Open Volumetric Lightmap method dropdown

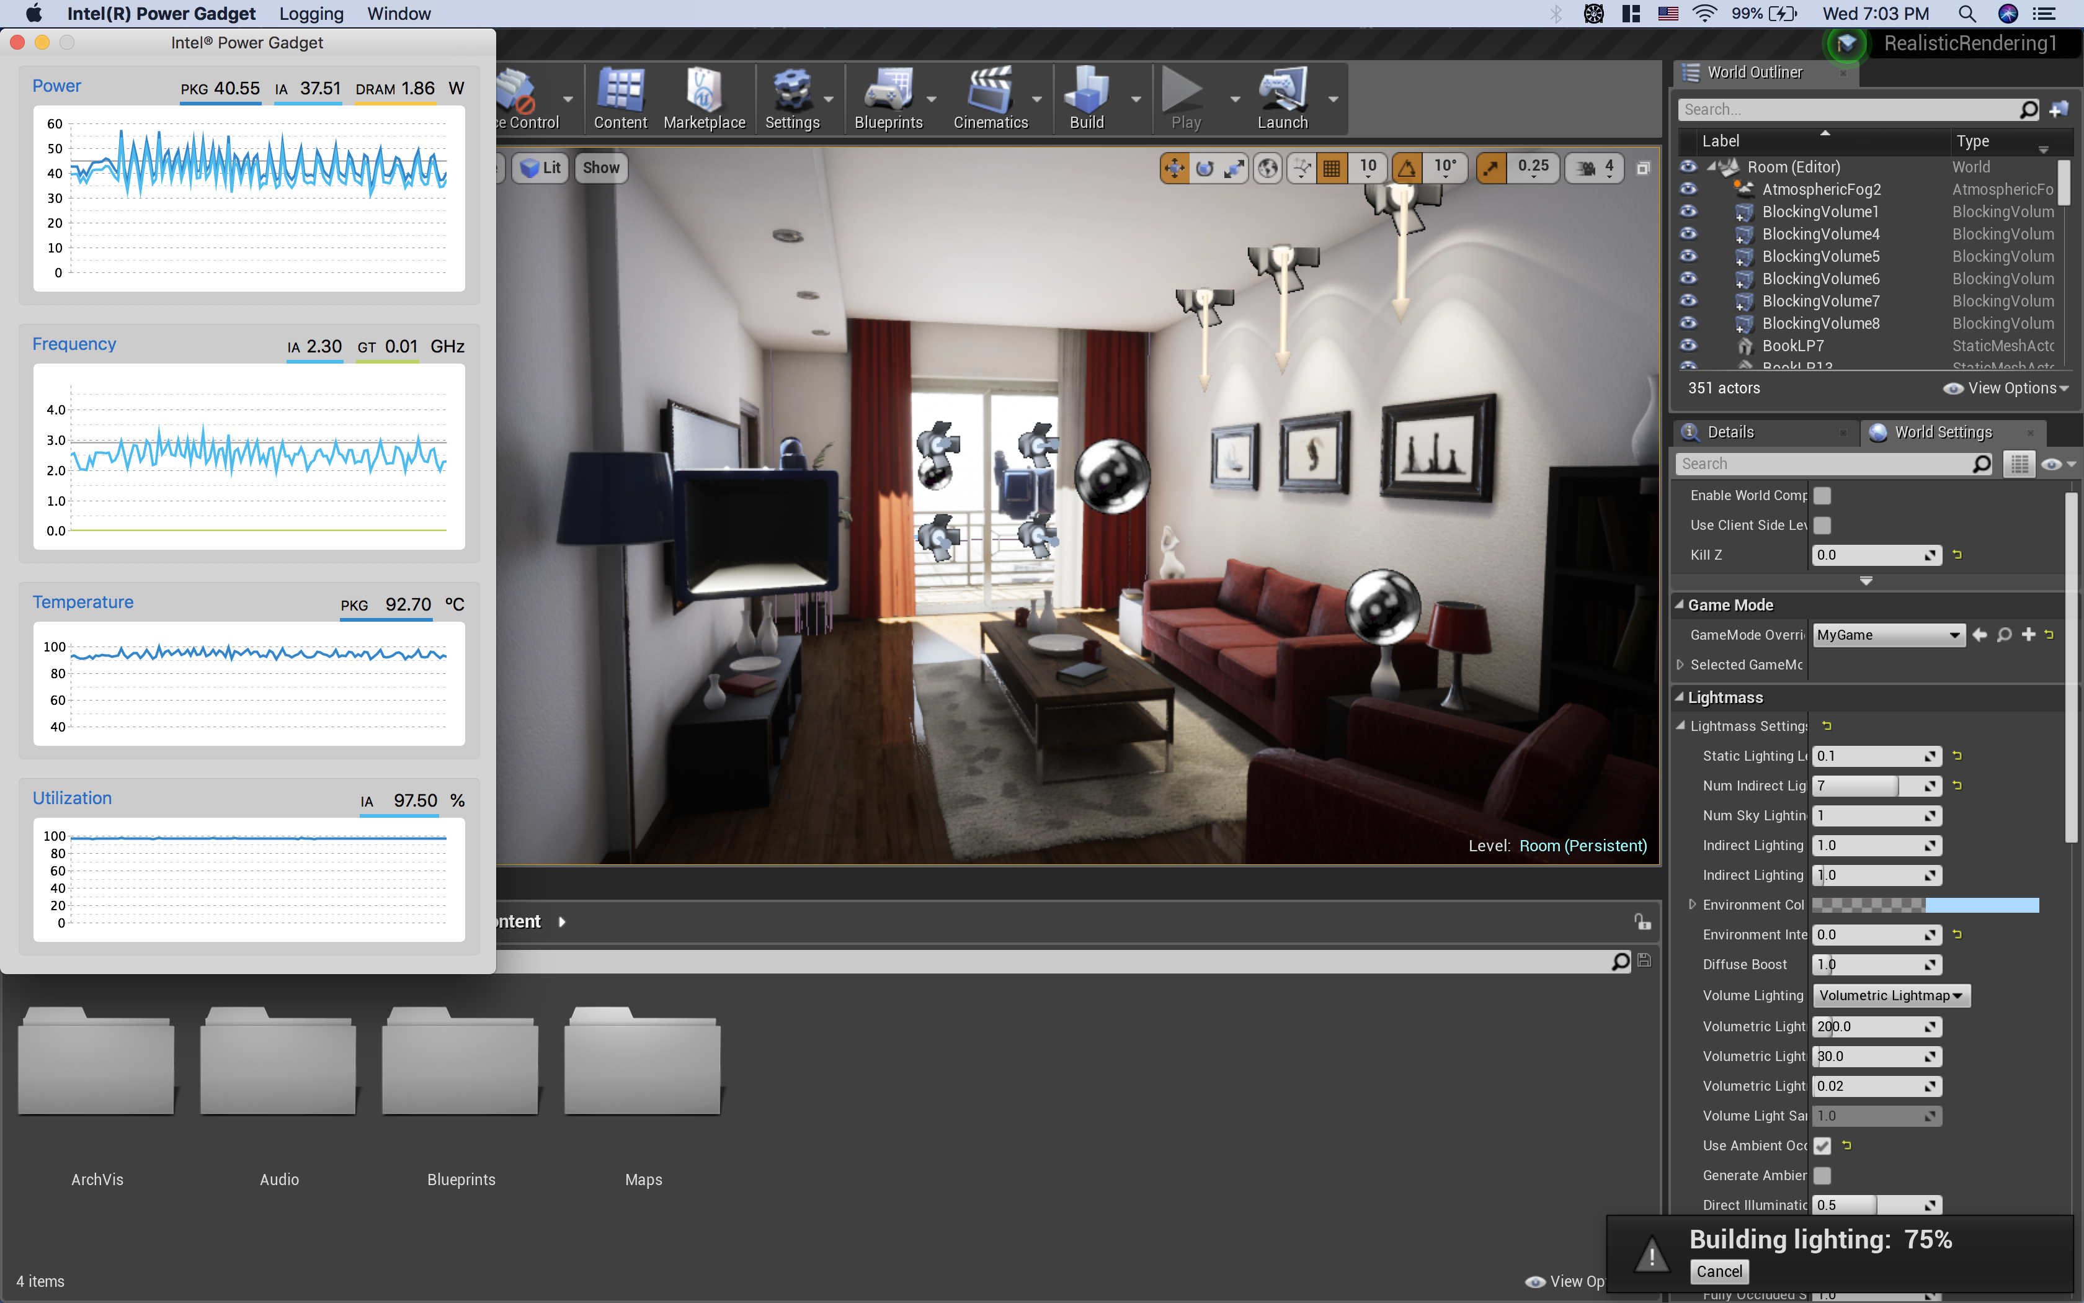pyautogui.click(x=1890, y=995)
